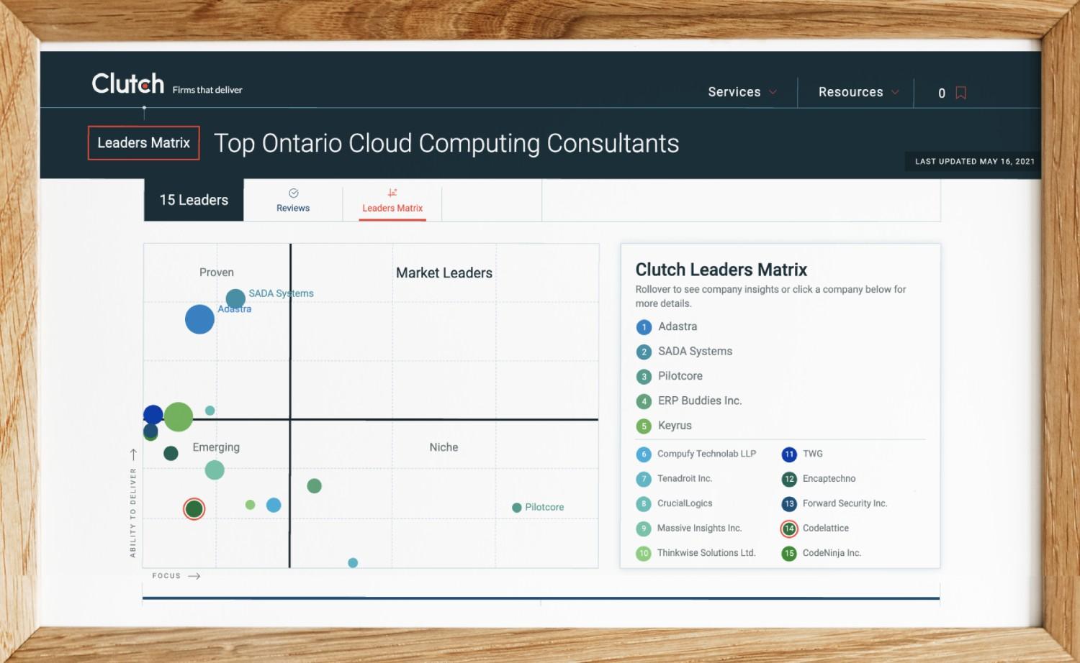The width and height of the screenshot is (1080, 663).
Task: Click Tenadroit Inc. list entry
Action: point(685,478)
